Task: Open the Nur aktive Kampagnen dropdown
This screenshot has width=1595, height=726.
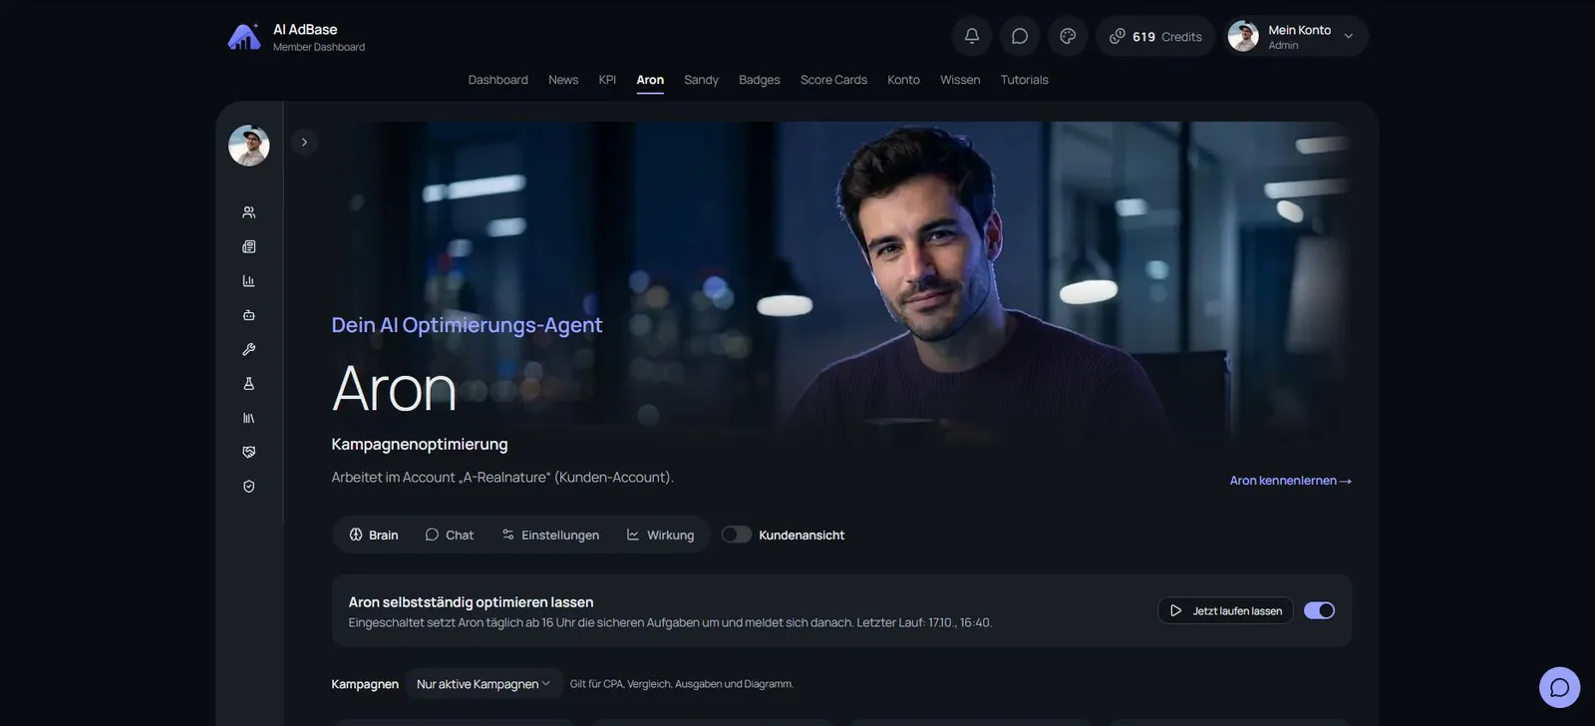Action: [483, 684]
